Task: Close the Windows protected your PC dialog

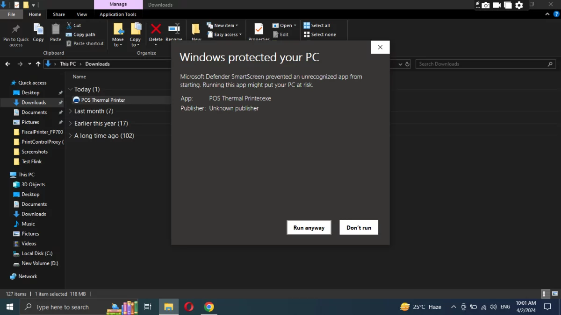Action: coord(380,47)
